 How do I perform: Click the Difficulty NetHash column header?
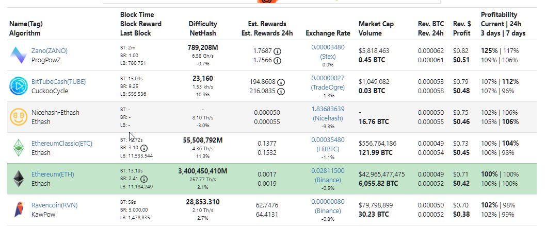(x=203, y=28)
